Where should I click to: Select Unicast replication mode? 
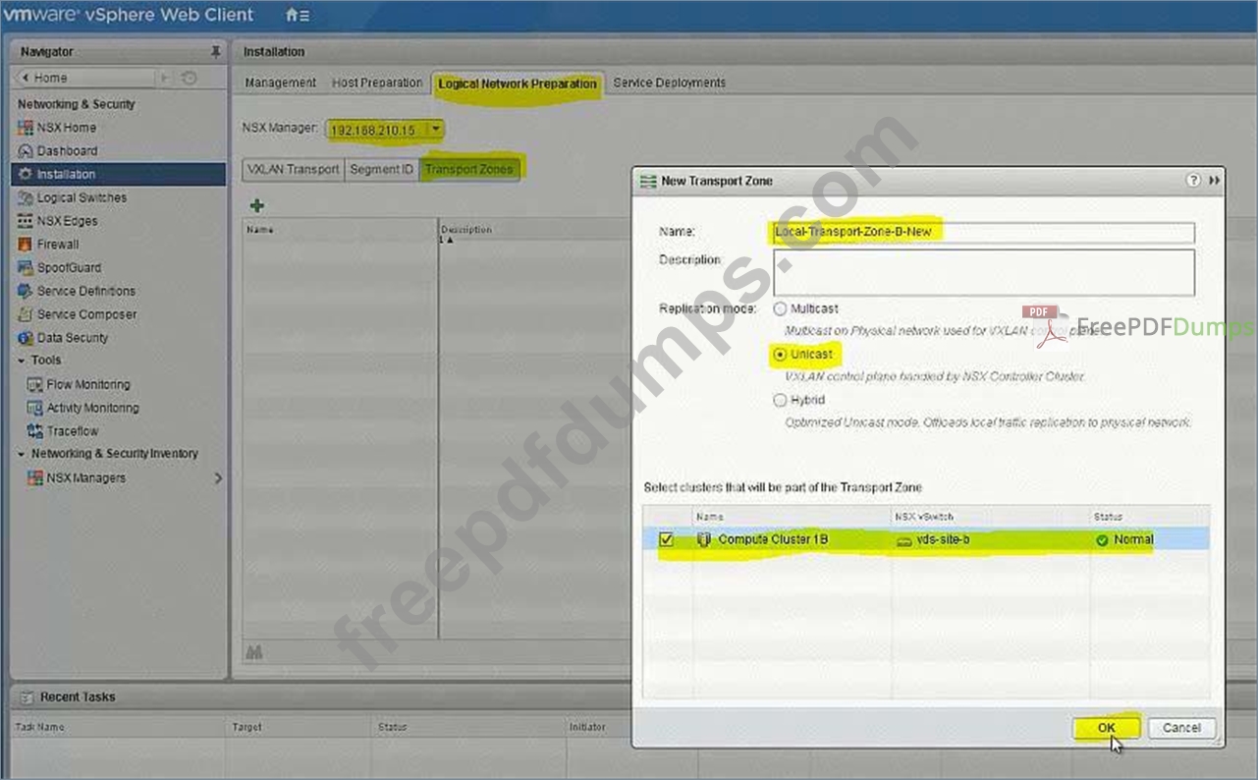[x=780, y=354]
